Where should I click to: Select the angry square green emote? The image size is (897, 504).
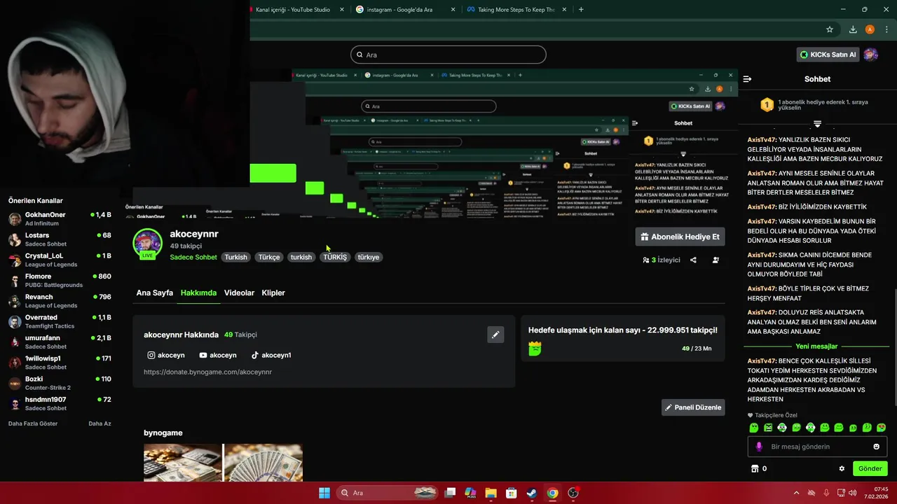click(x=768, y=428)
